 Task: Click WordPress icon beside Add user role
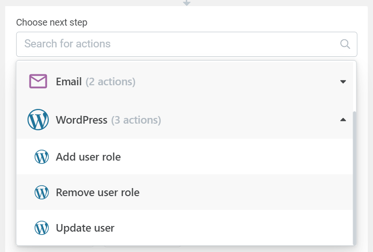point(42,157)
